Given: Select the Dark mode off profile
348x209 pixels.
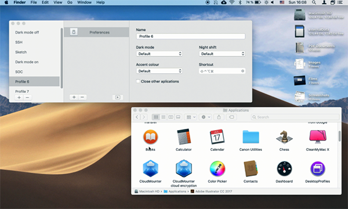Looking at the screenshot, I should pos(34,33).
